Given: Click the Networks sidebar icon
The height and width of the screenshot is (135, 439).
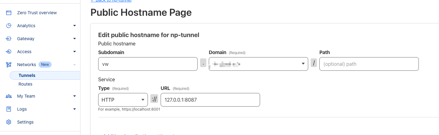Looking at the screenshot, I should coord(9,65).
